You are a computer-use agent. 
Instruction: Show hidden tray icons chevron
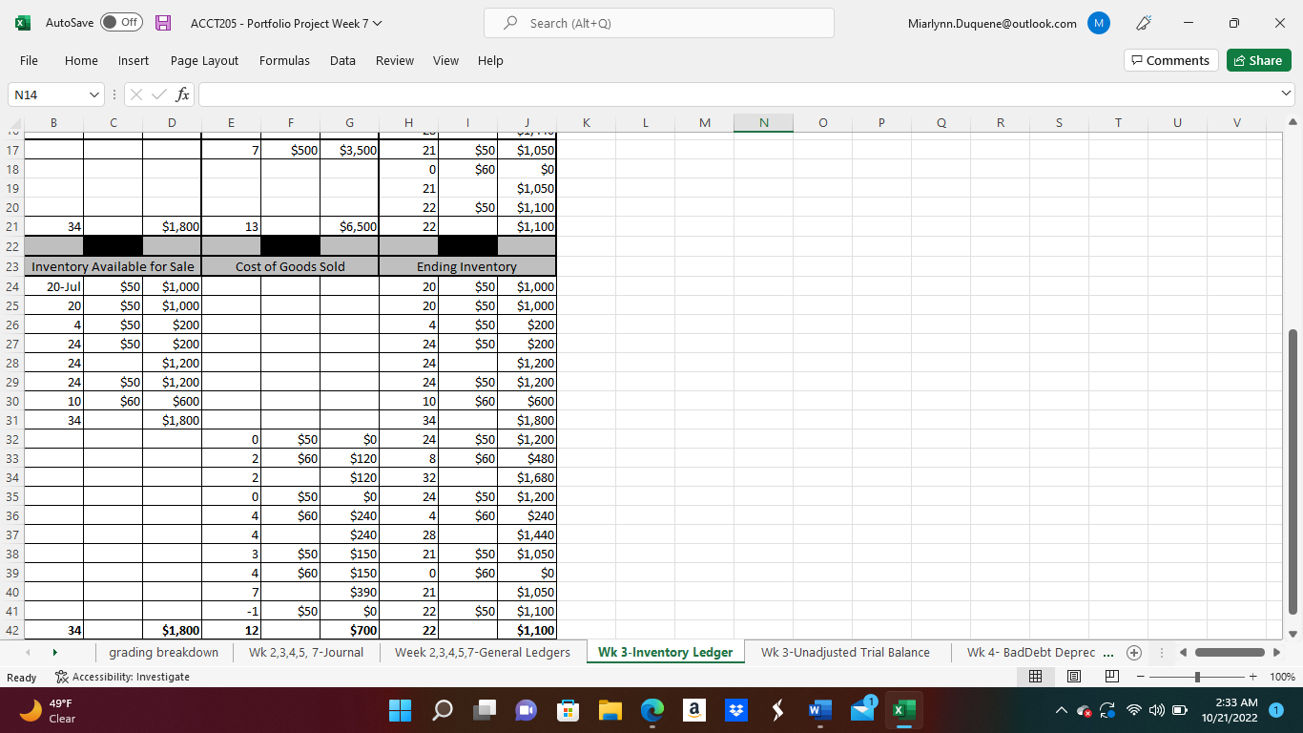click(1061, 710)
